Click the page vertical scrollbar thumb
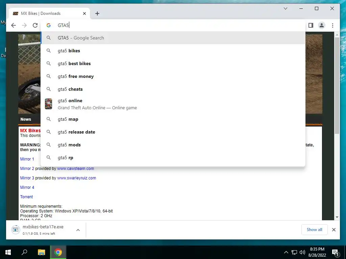Image resolution: width=346 pixels, height=259 pixels. point(337,85)
